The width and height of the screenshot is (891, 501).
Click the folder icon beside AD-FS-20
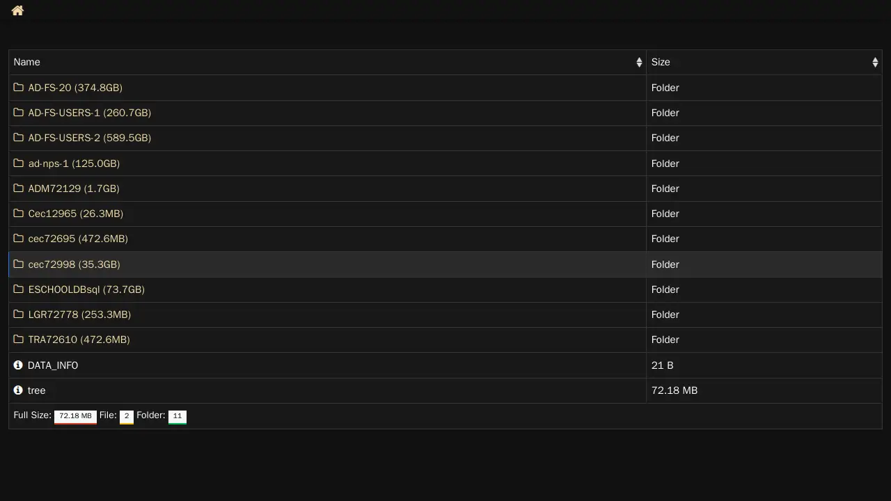(x=19, y=88)
